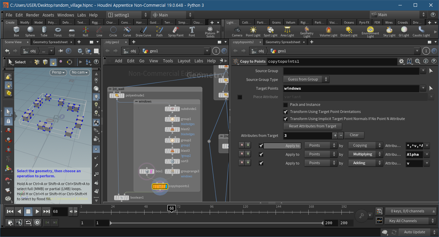The image size is (439, 237).
Task: Open the Labs menu in main menu bar
Action: [82, 15]
